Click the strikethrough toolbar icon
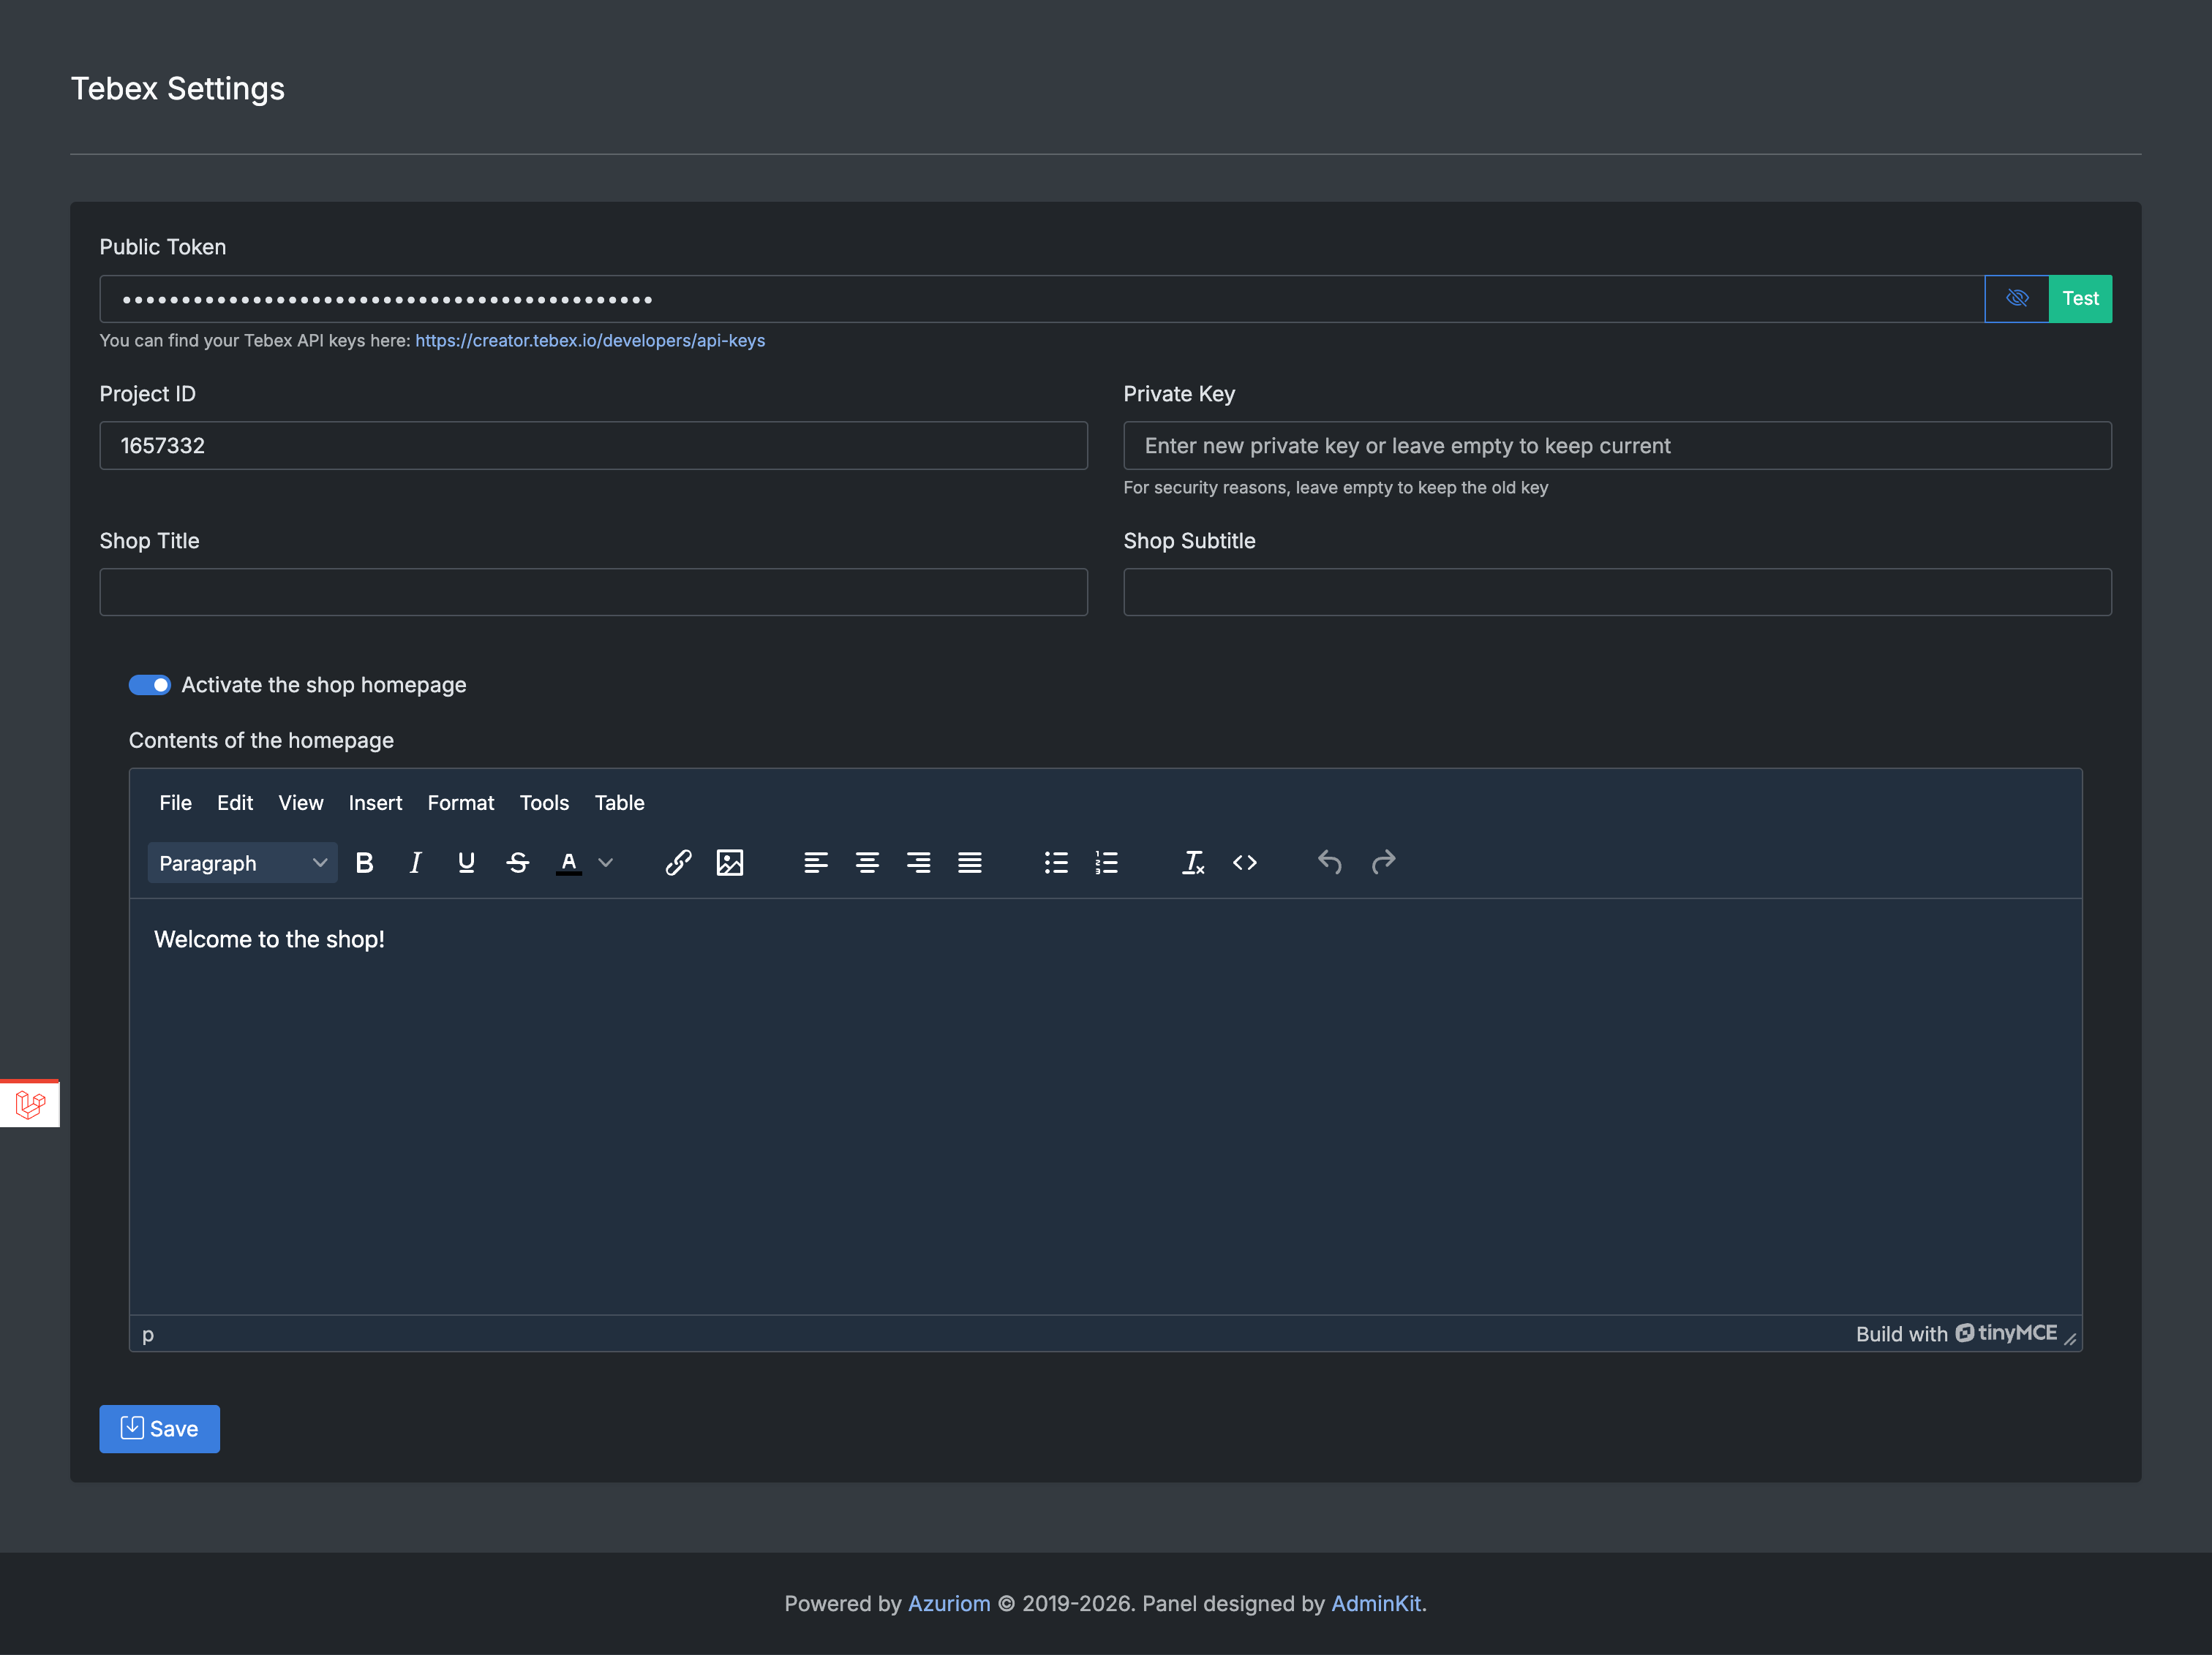 coord(517,863)
